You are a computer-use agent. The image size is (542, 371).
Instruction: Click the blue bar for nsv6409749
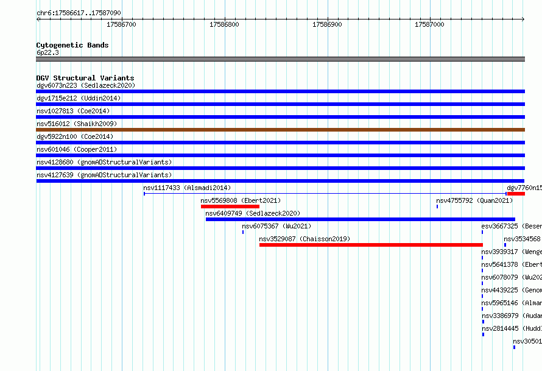coord(361,219)
